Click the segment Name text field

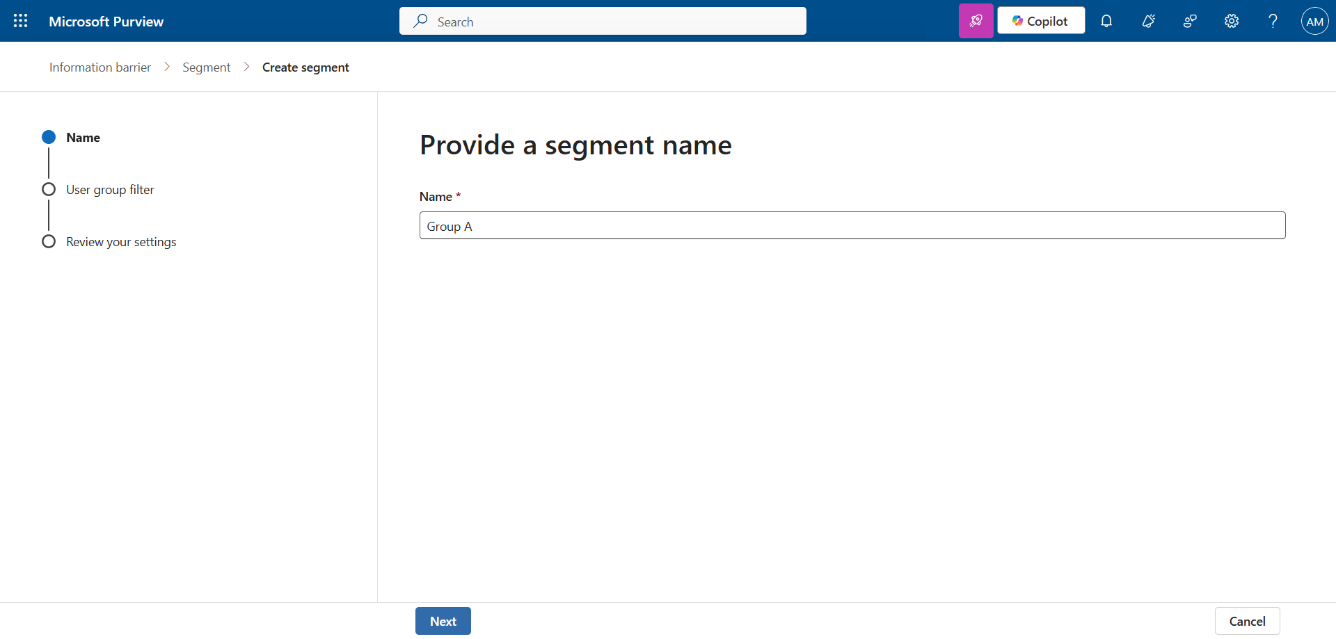click(x=852, y=226)
